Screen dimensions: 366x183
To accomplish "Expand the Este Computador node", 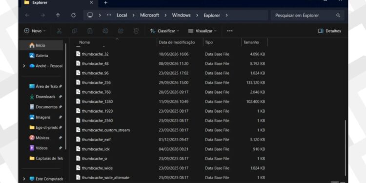I will tap(24, 179).
